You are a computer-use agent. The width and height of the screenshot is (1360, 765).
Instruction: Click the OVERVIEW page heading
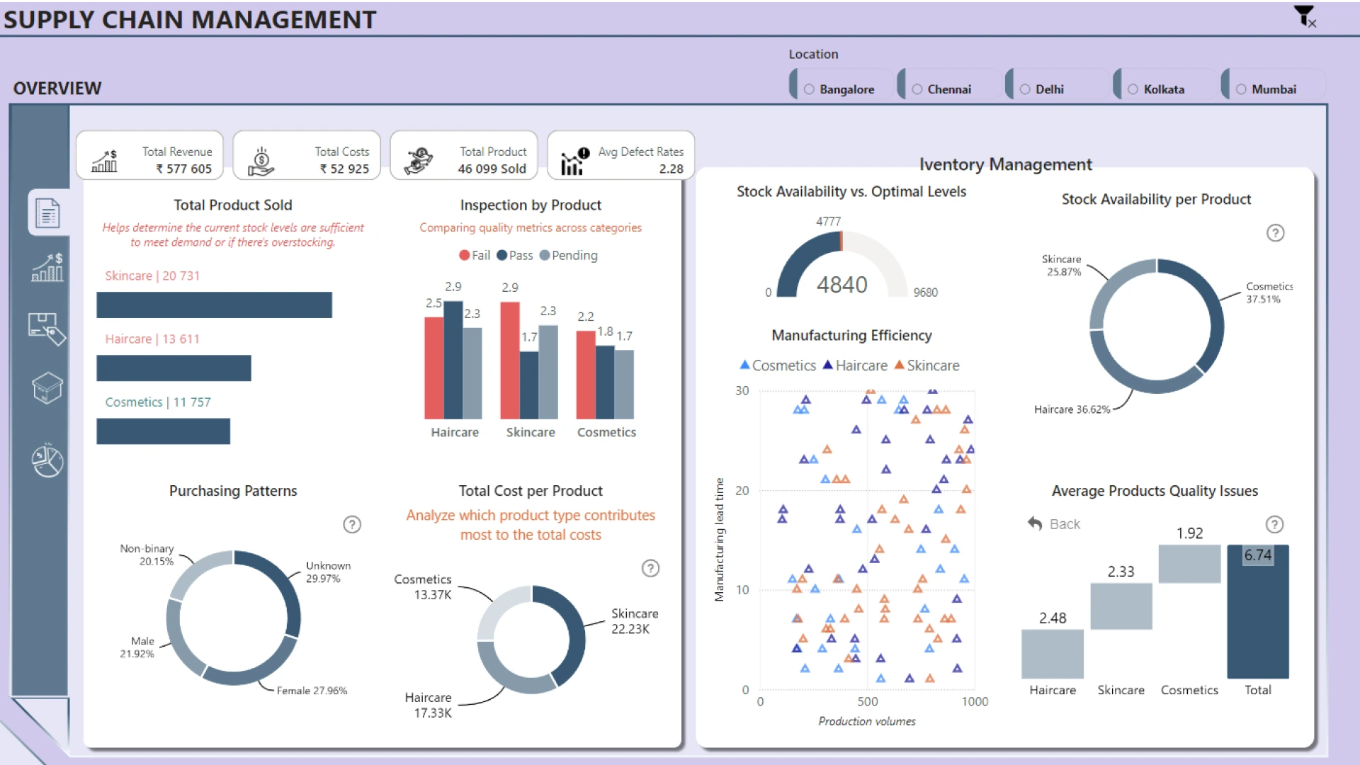point(57,89)
